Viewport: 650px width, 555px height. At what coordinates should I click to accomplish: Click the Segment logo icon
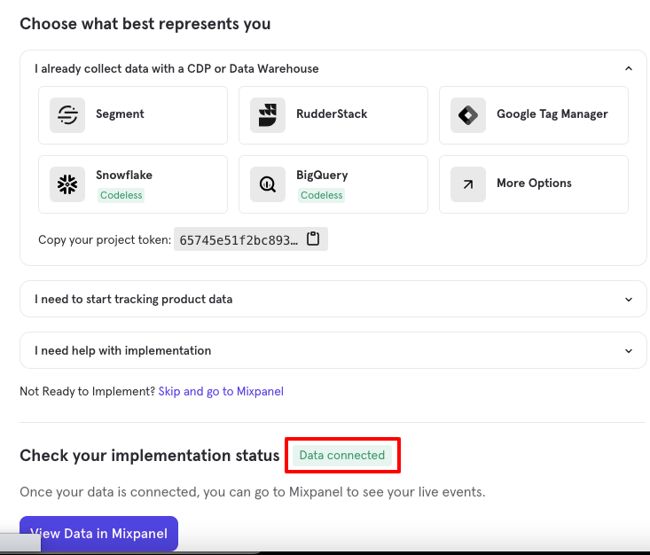pyautogui.click(x=67, y=115)
